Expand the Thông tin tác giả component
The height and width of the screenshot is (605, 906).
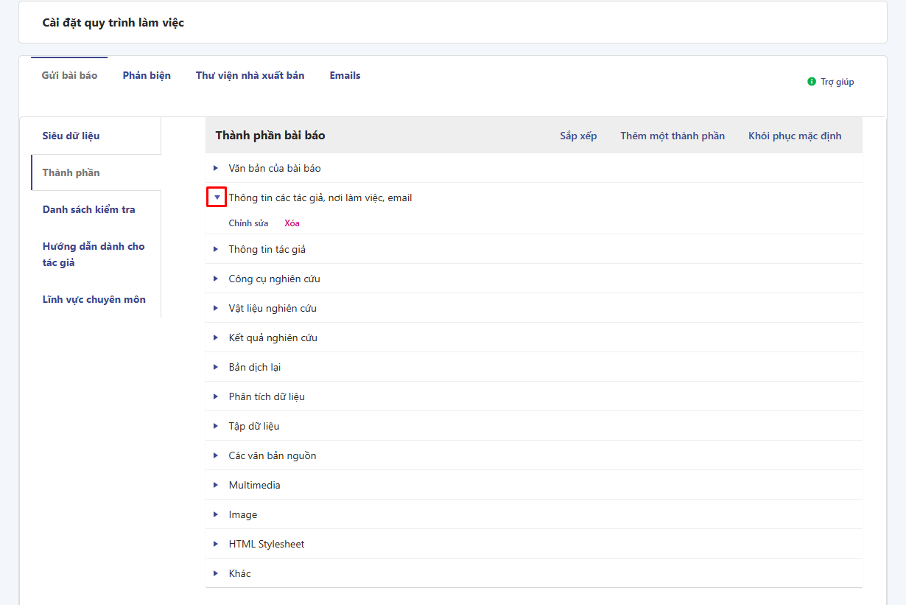point(216,249)
